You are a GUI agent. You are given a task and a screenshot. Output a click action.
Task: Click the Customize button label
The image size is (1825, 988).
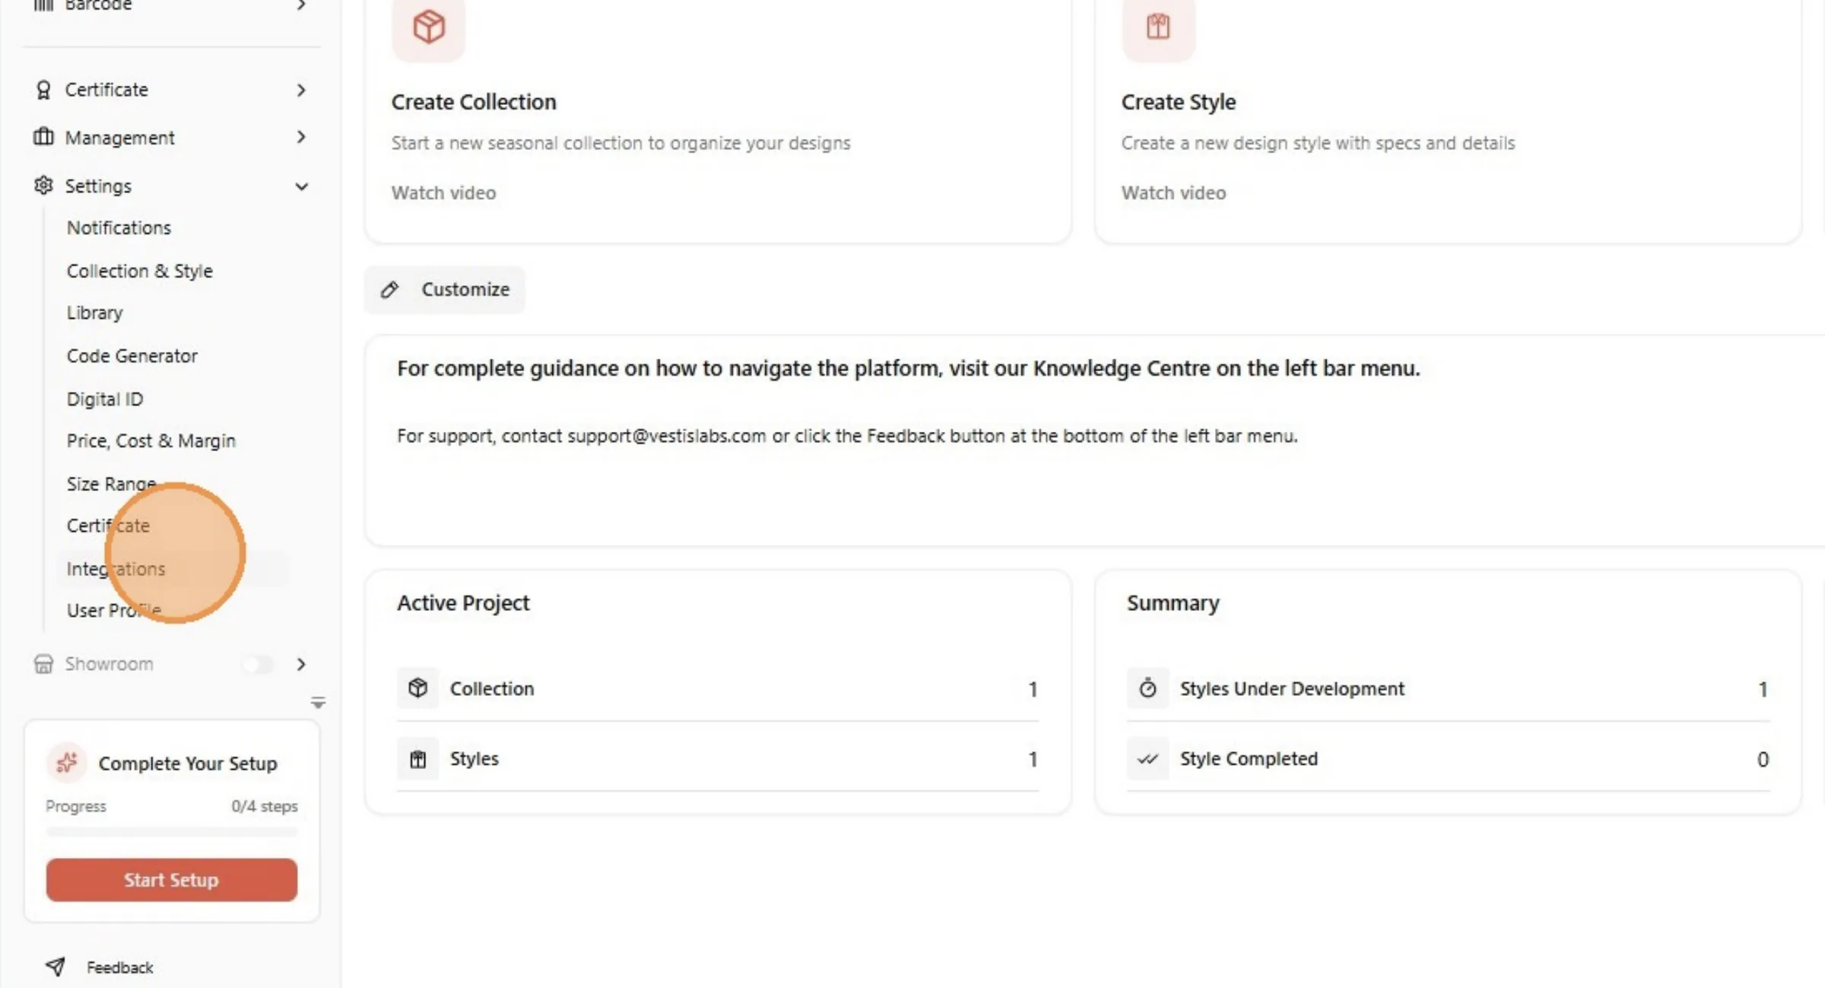pyautogui.click(x=465, y=289)
